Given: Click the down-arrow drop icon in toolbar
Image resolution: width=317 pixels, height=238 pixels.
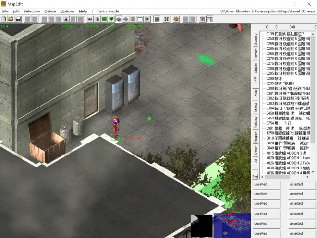Looking at the screenshot, I should tap(66, 19).
